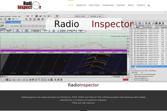Click the letter A tool icon in bottom toolbar
167x111 pixels.
point(2,80)
